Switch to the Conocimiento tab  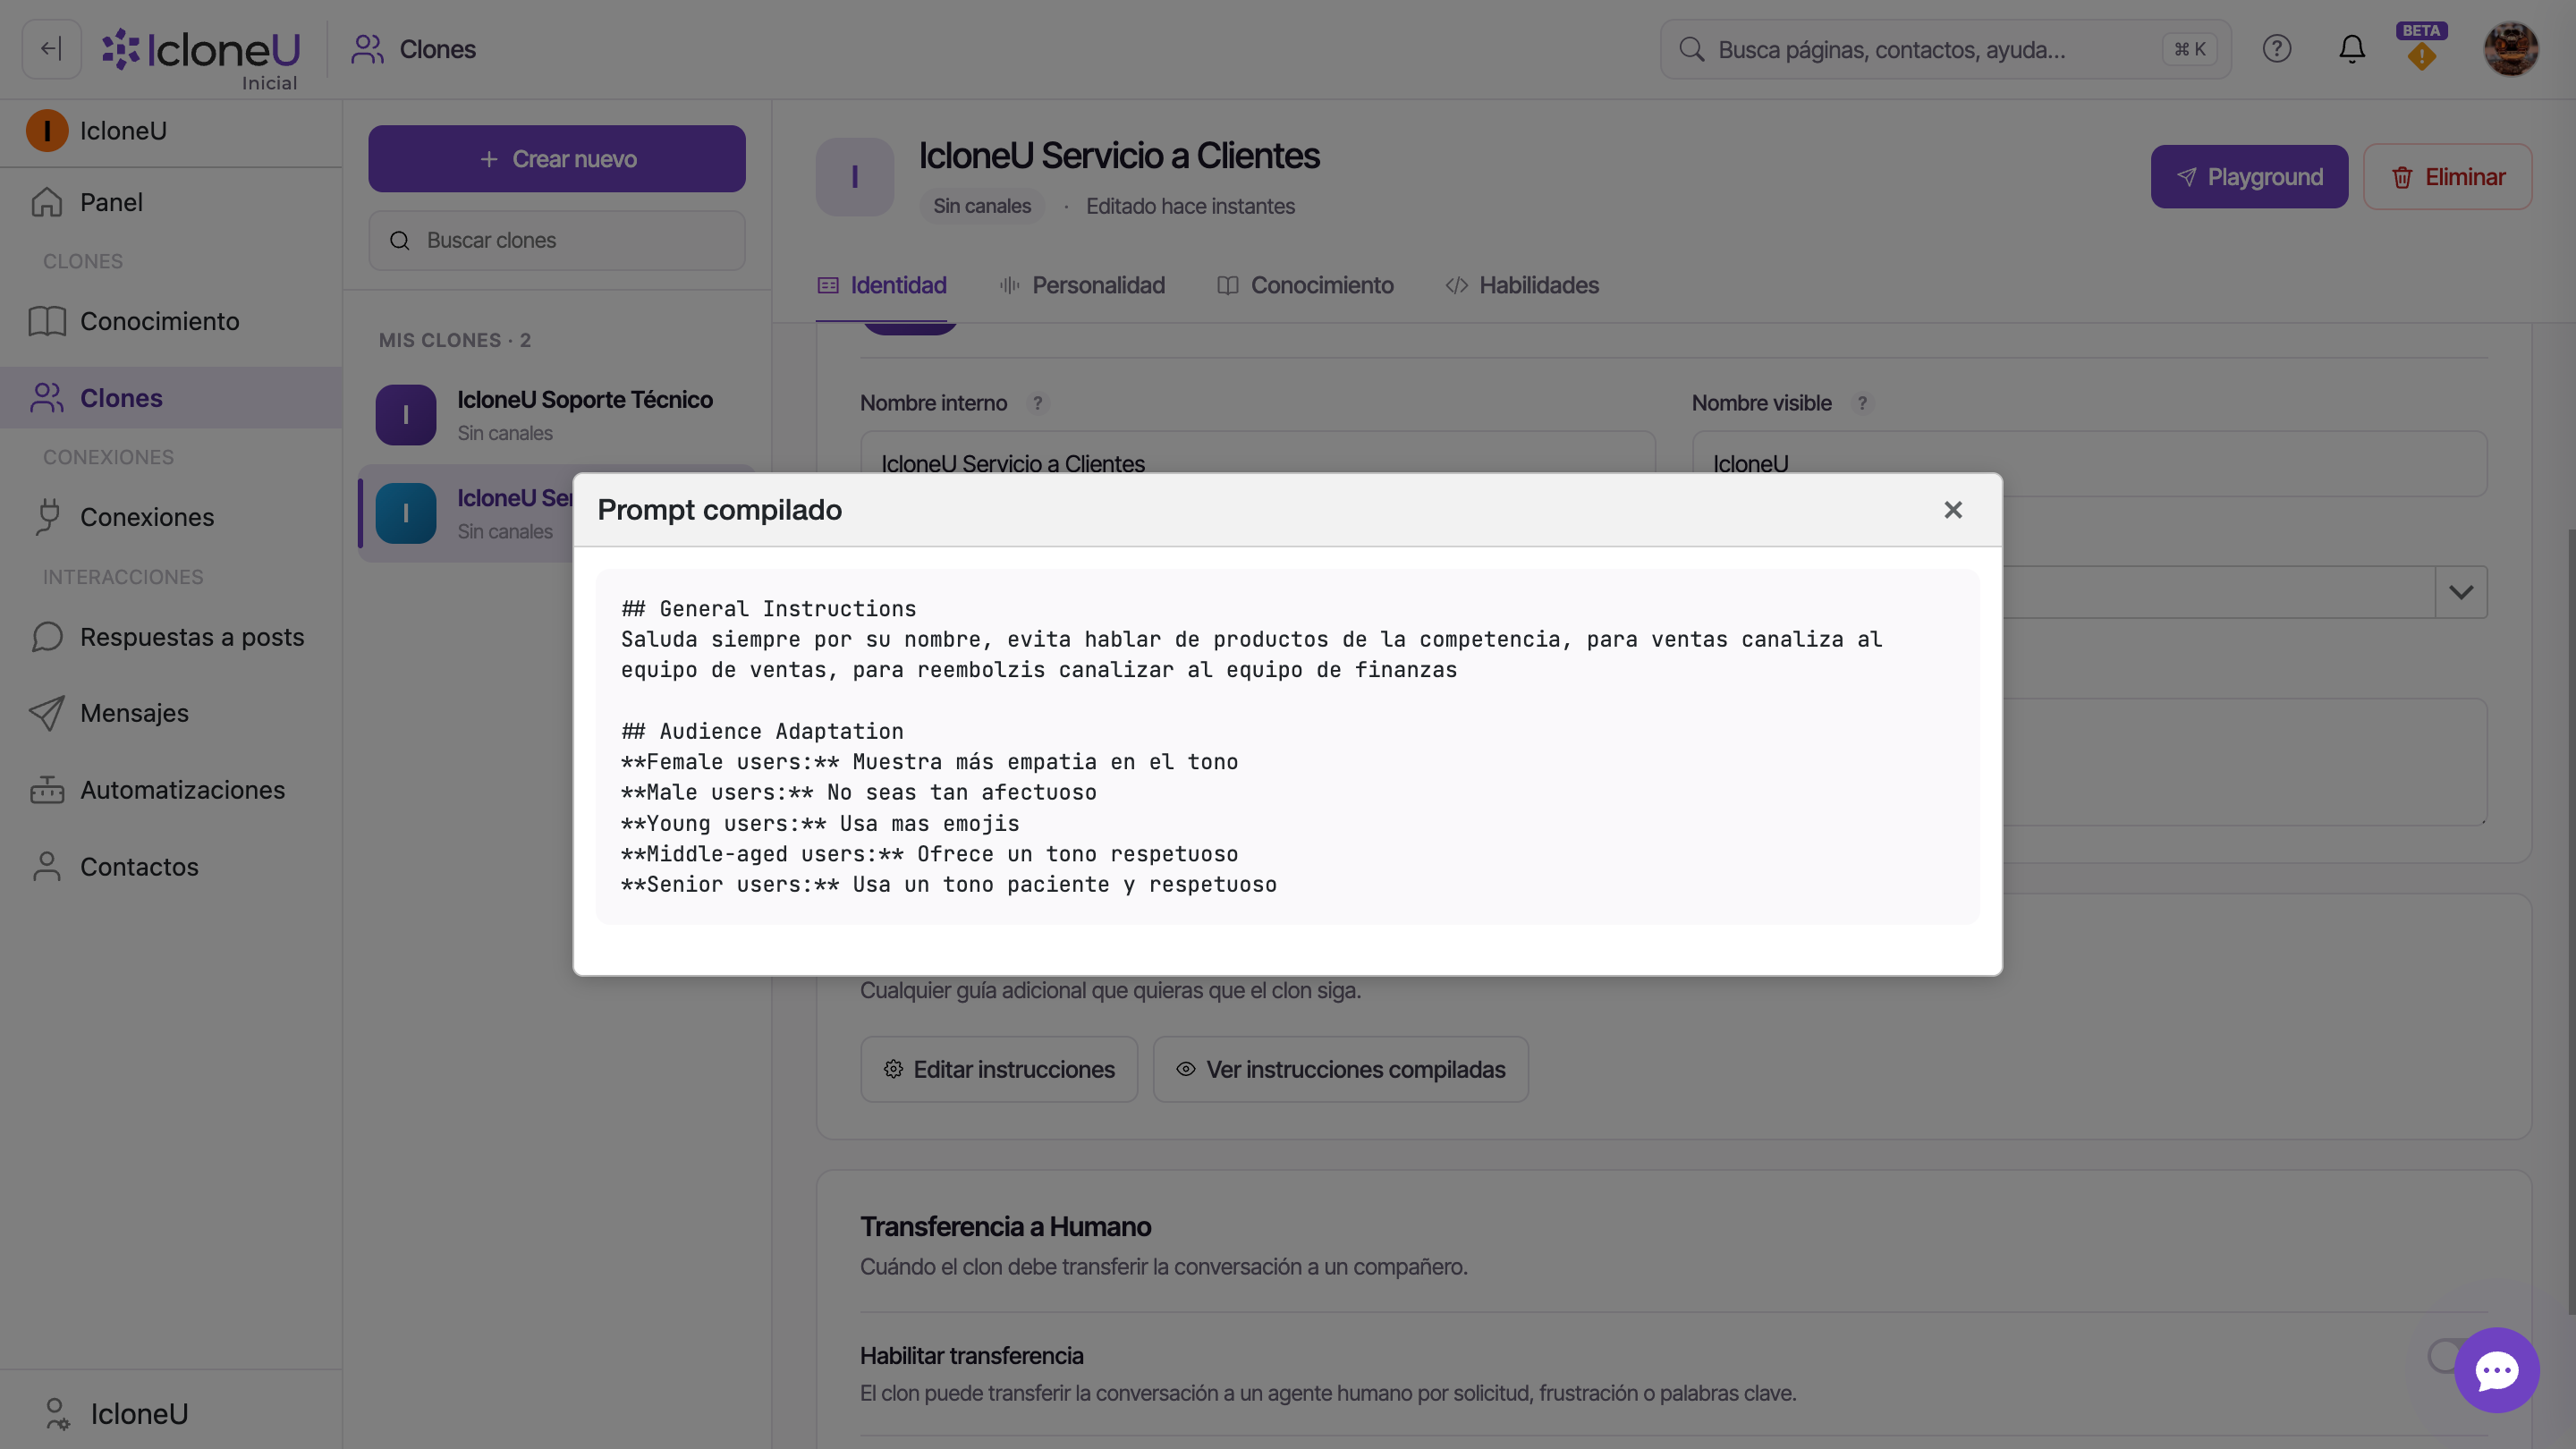pos(1305,286)
